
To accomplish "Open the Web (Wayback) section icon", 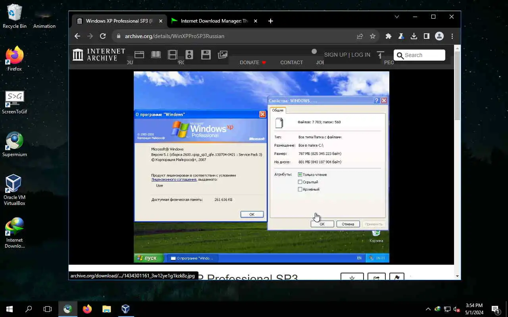I will [x=139, y=55].
